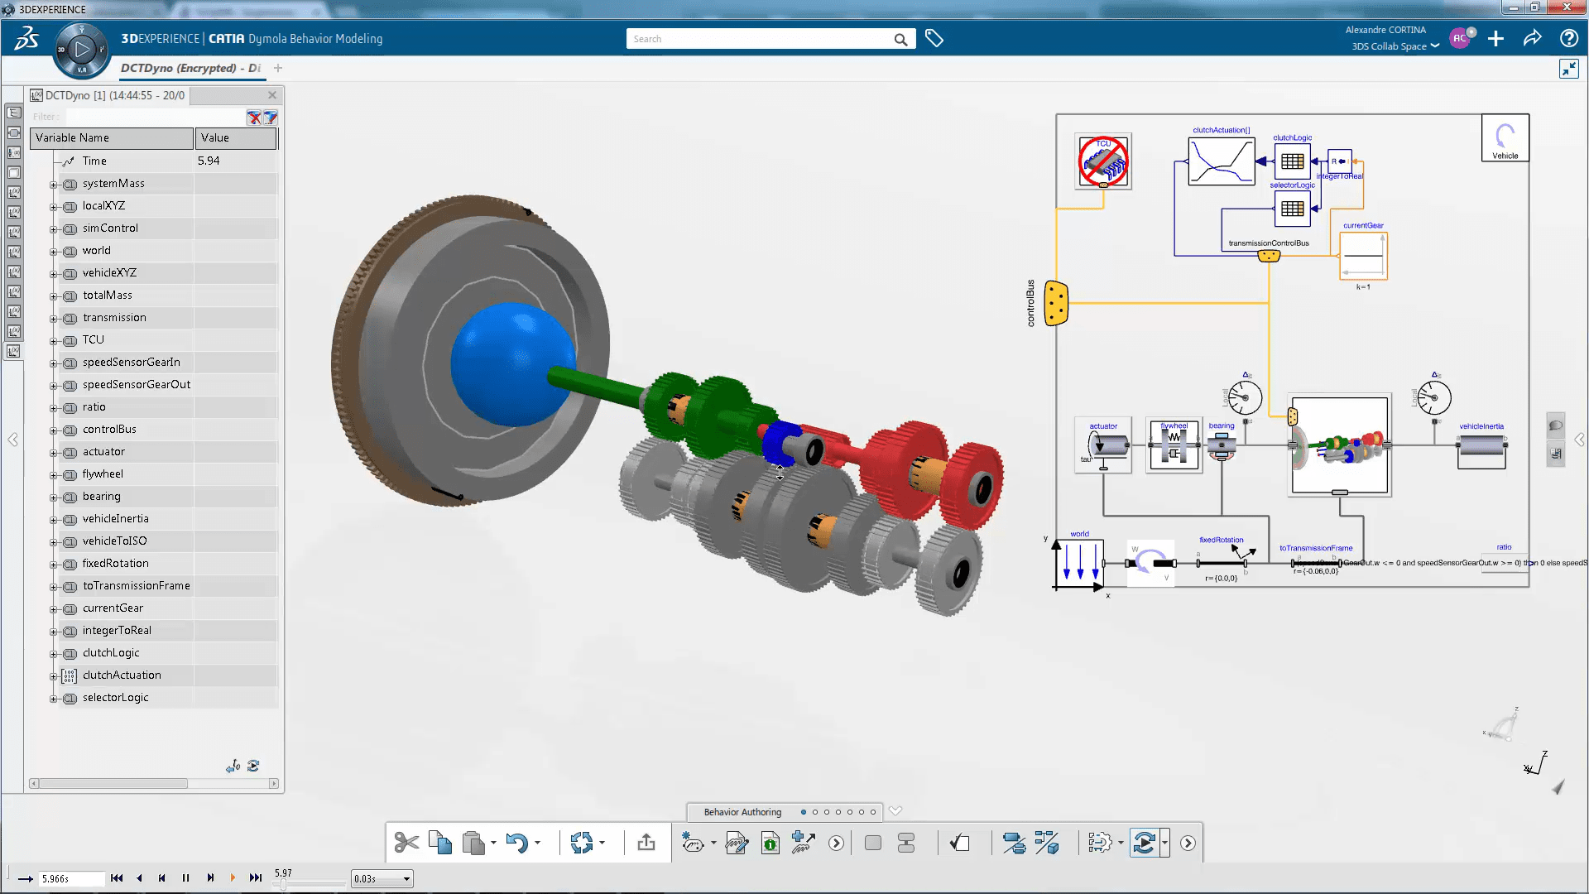Image resolution: width=1589 pixels, height=894 pixels.
Task: Click the Share/export upload icon
Action: pyautogui.click(x=646, y=843)
